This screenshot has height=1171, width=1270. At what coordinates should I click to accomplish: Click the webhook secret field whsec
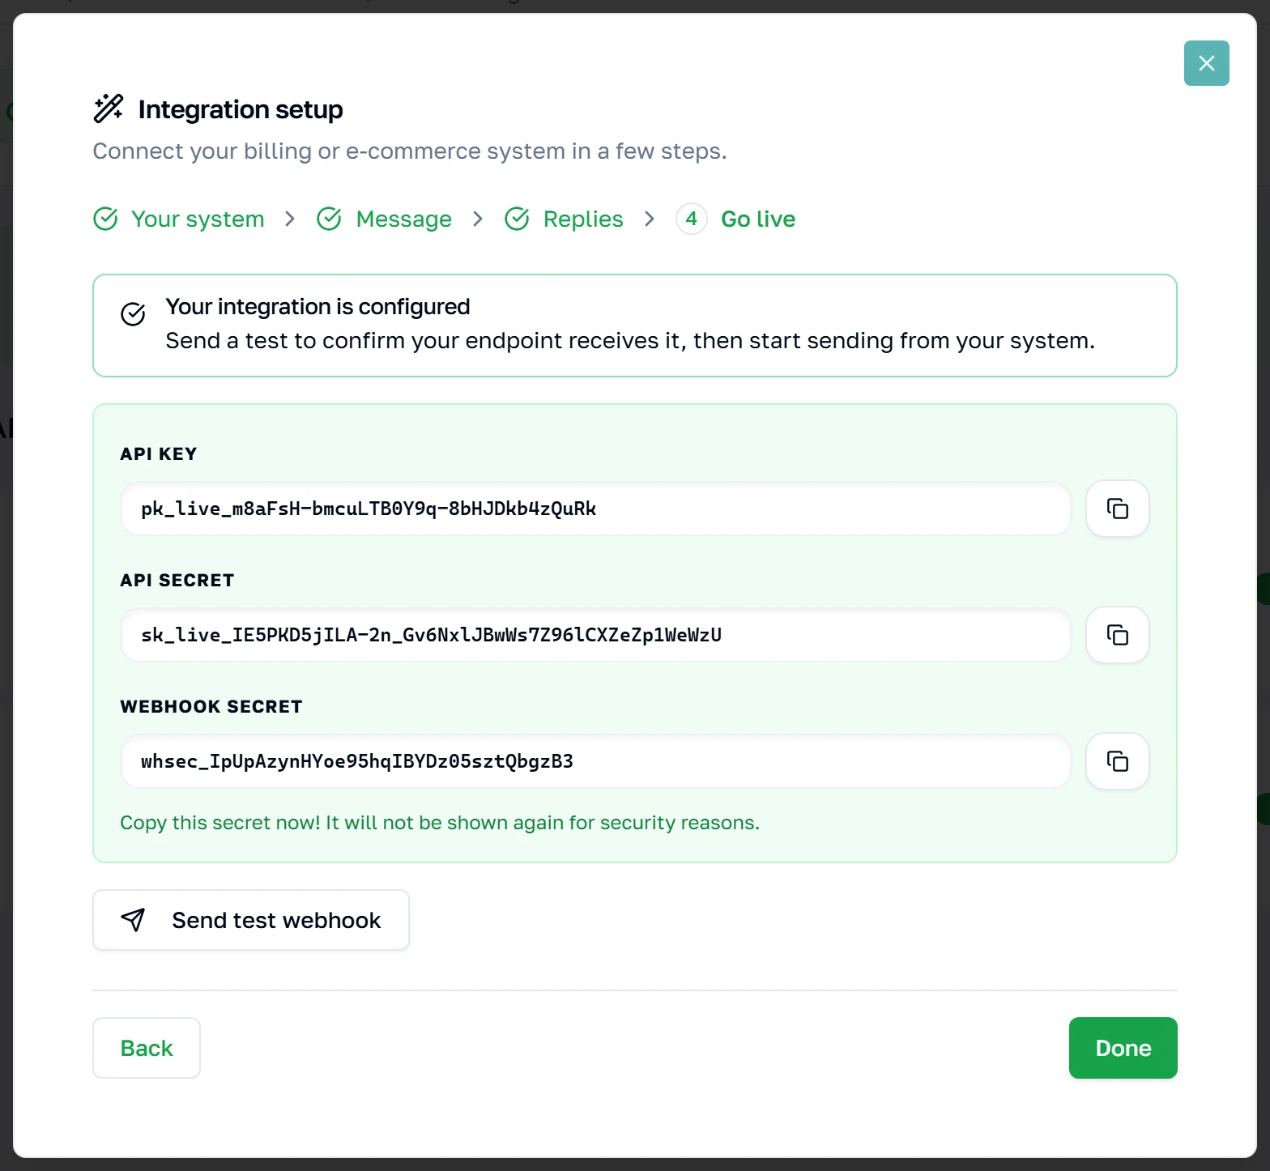point(595,761)
